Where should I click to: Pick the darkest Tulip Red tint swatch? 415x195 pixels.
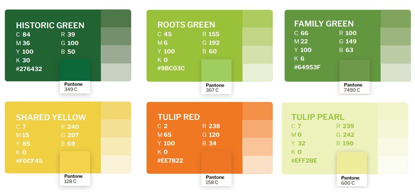coord(258,111)
